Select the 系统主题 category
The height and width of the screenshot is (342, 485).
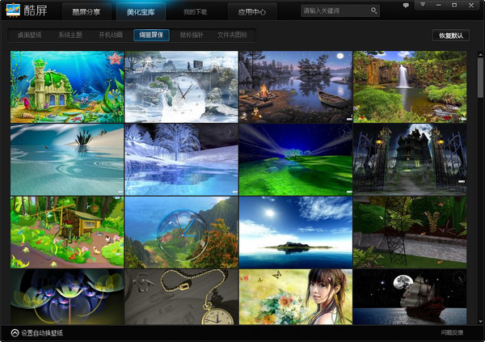point(70,36)
